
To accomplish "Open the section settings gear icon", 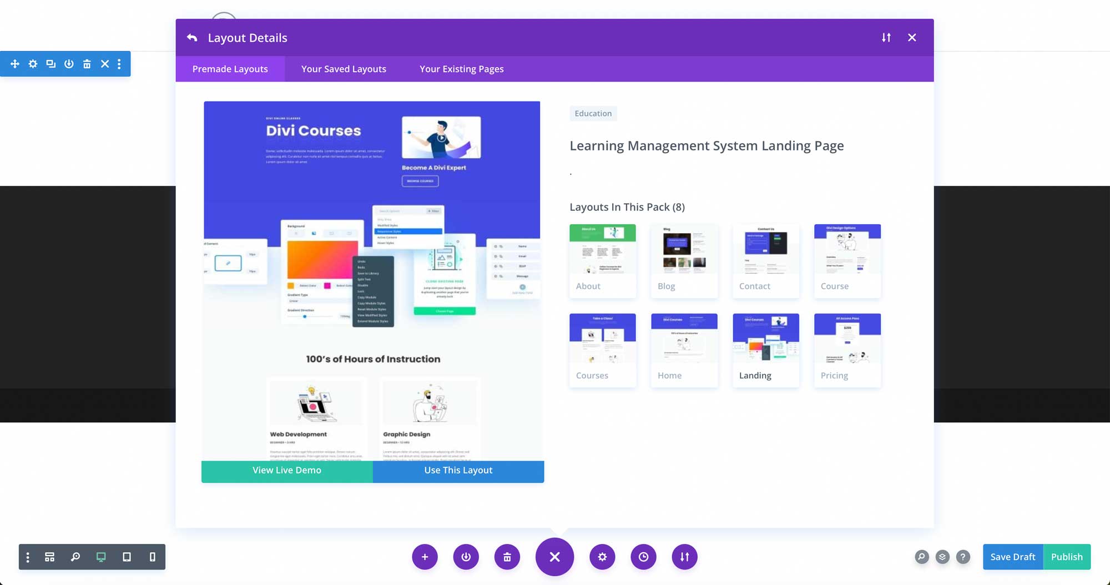I will point(33,64).
